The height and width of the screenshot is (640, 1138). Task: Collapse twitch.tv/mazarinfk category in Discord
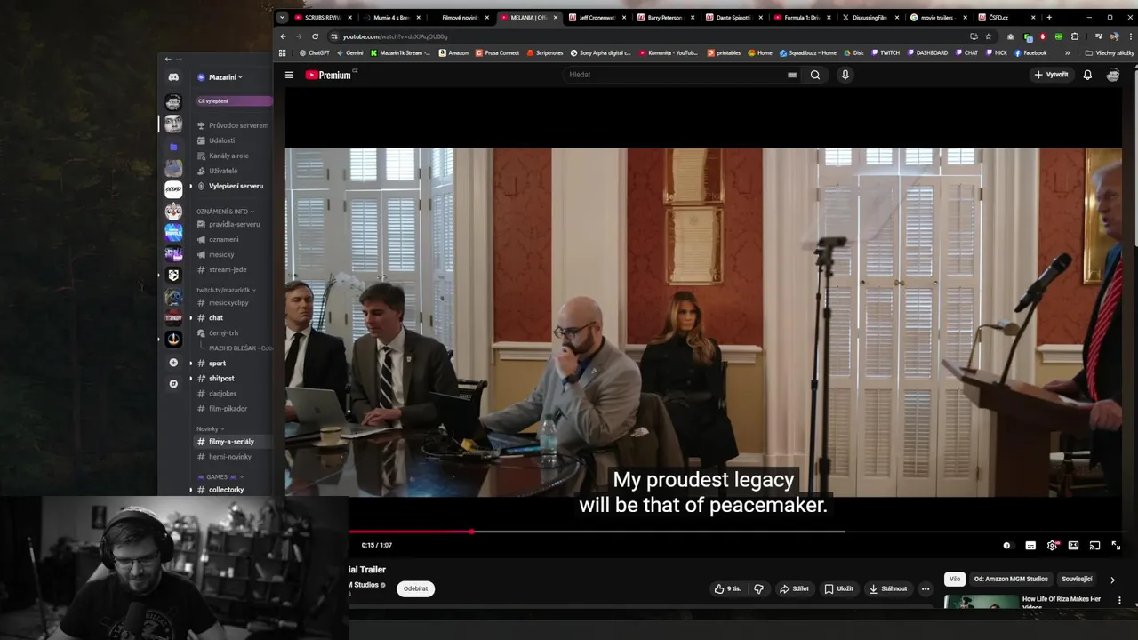click(x=226, y=290)
